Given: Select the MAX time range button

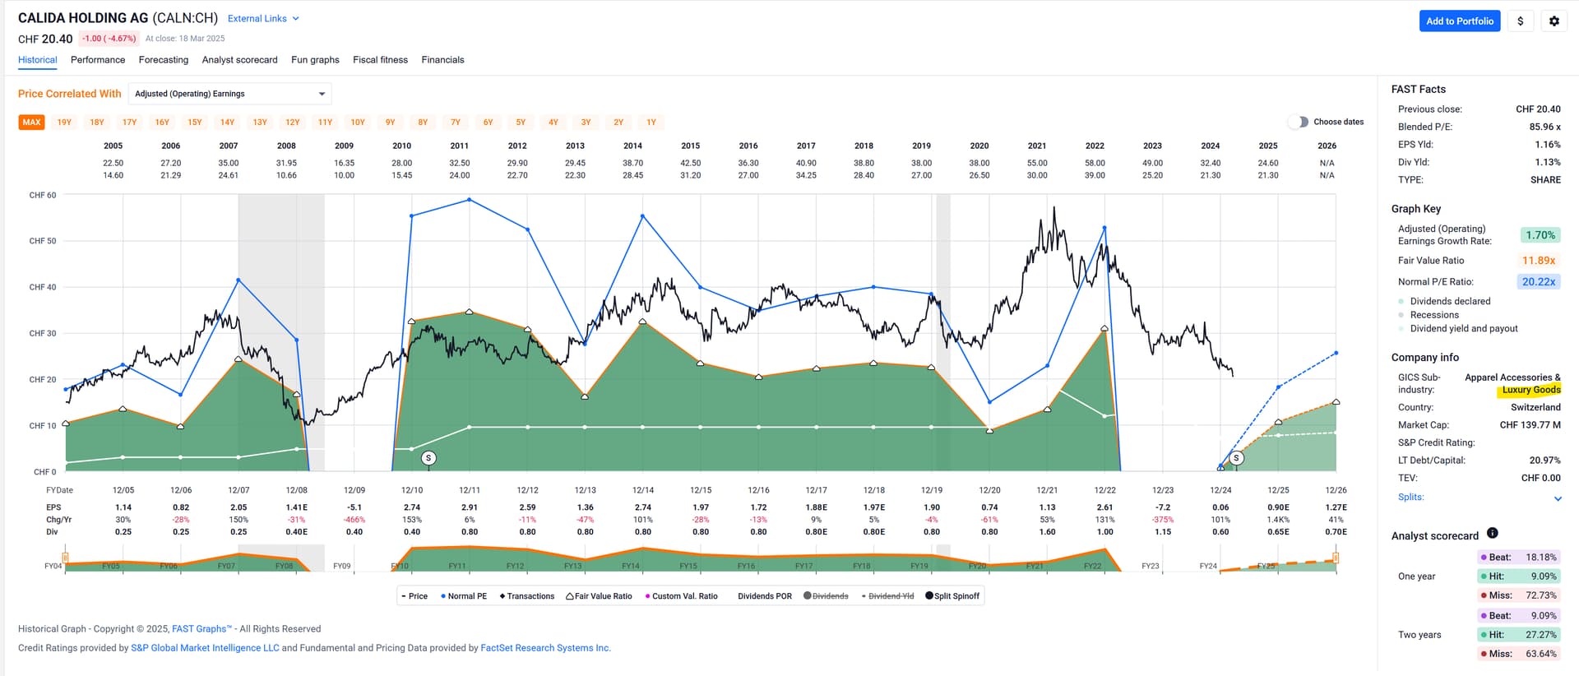Looking at the screenshot, I should click(31, 123).
